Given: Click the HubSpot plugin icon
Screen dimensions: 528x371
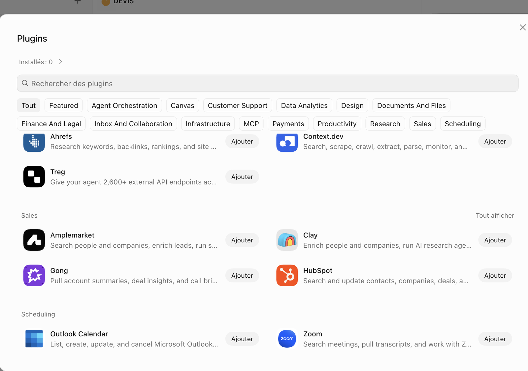Looking at the screenshot, I should 287,275.
